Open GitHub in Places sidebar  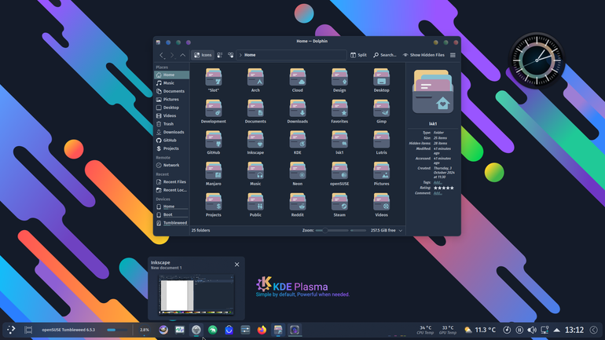[172, 141]
